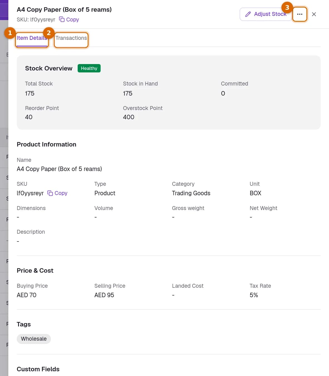Viewport: 329px width, 376px height.
Task: Open the three-dot more options menu
Action: pos(300,14)
